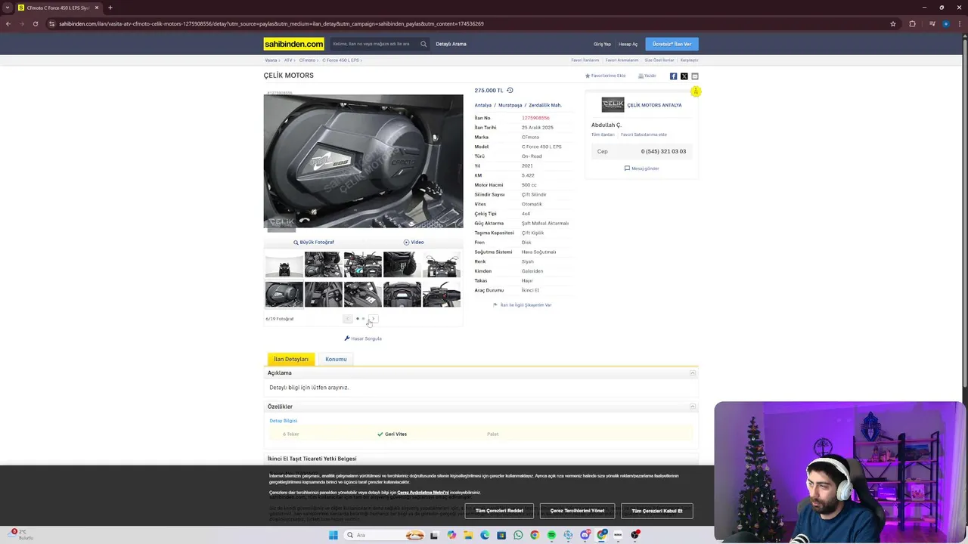Click the price history clock icon
The image size is (968, 544).
(510, 90)
